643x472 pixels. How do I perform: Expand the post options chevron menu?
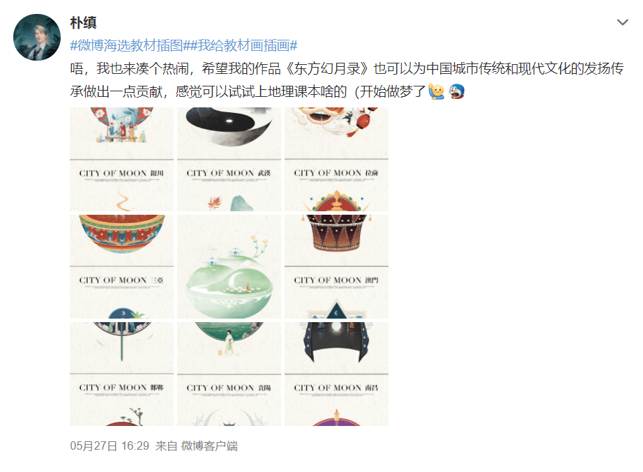click(623, 22)
